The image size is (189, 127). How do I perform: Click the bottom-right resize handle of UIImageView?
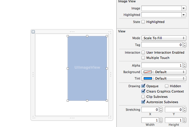(x=107, y=100)
